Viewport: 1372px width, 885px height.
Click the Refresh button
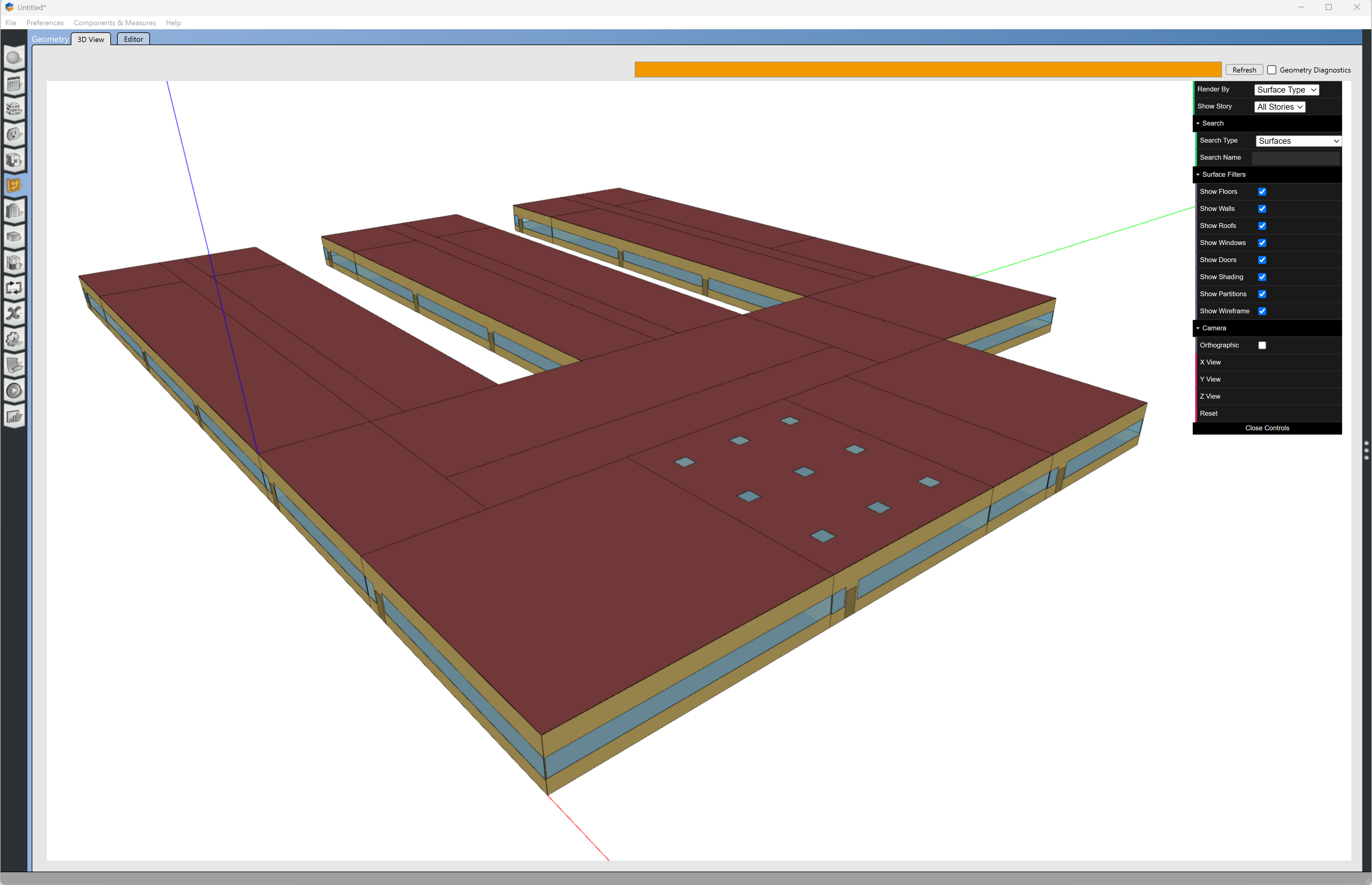point(1244,70)
